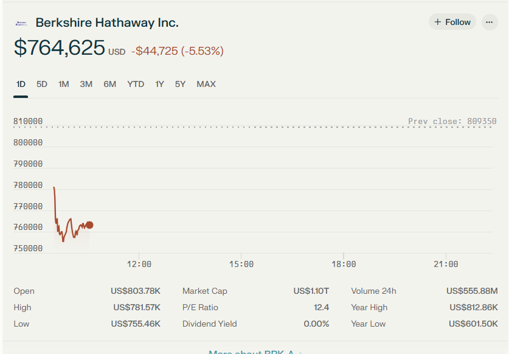Click the 12:00 time axis label
The height and width of the screenshot is (354, 509).
pyautogui.click(x=139, y=264)
